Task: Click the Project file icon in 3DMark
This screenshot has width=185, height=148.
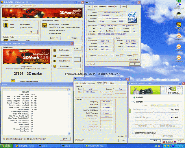Action: tap(6, 25)
